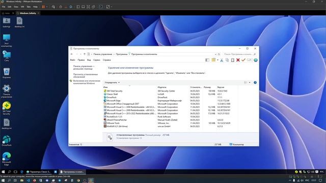Image resolution: width=326 pixels, height=183 pixels.
Task: Open the Справка menu
Action: pos(107,60)
